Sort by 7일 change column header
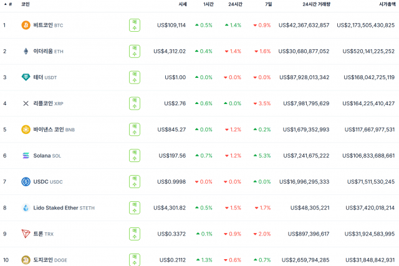Viewport: 399px width, 266px height. (268, 4)
